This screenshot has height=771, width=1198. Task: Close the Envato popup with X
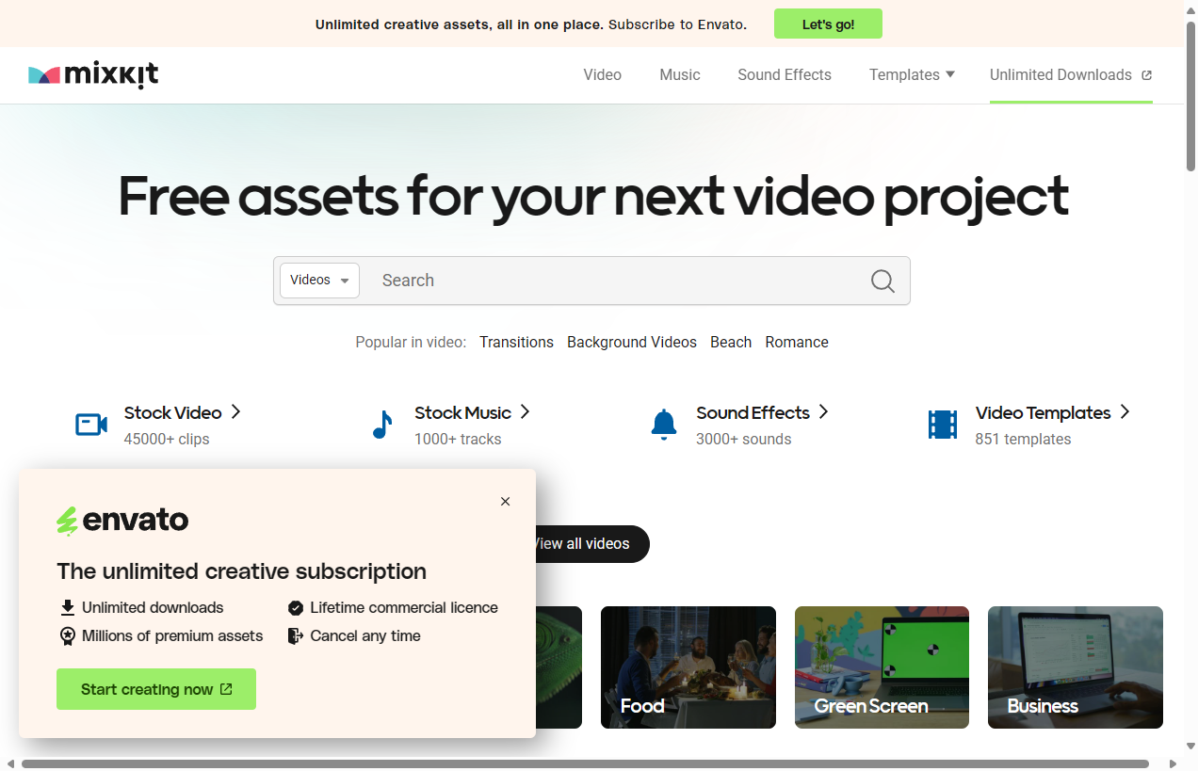pyautogui.click(x=506, y=502)
